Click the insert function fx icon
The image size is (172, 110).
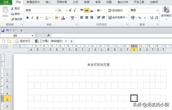click(x=49, y=35)
